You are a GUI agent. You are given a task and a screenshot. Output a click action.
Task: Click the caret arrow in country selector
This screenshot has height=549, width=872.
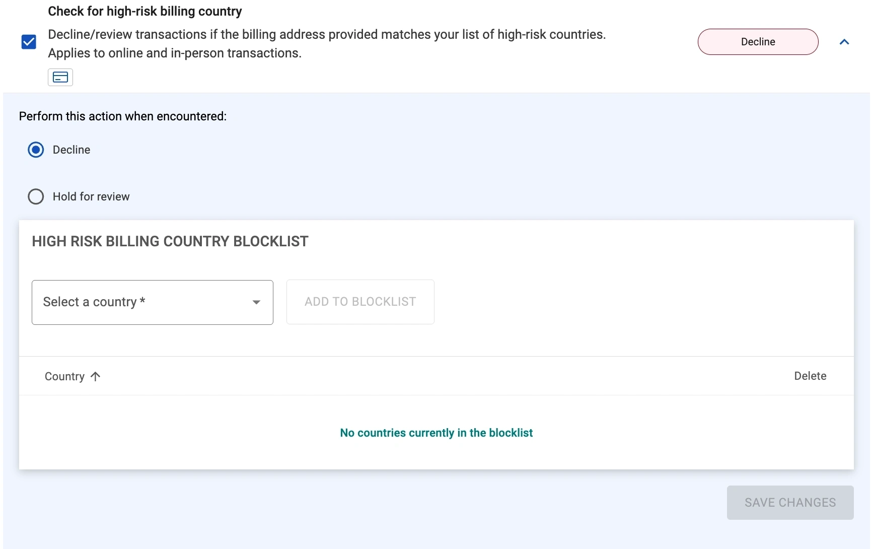(x=256, y=302)
